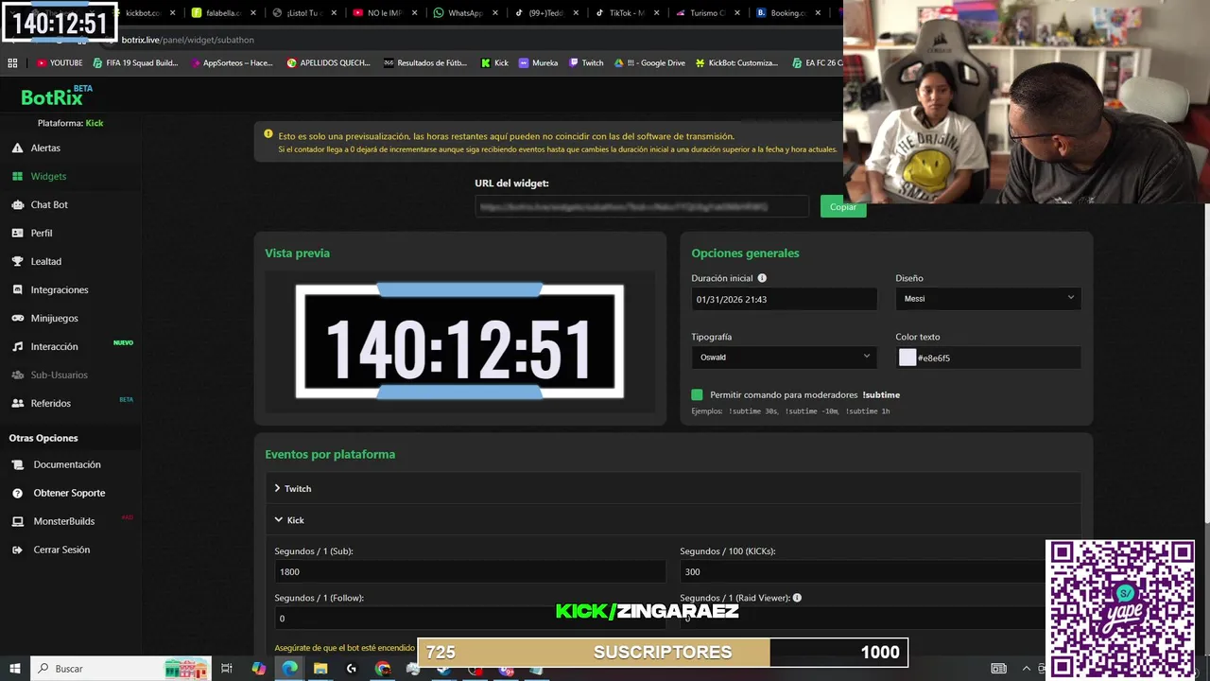Click the Segundos per Follow field
Screen dimensions: 1210x681
click(470, 619)
